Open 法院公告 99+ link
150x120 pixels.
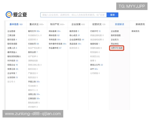34,94
